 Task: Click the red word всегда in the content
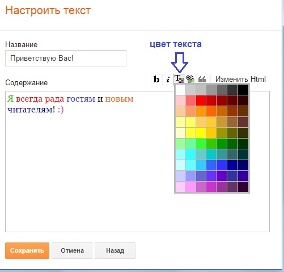pos(29,99)
